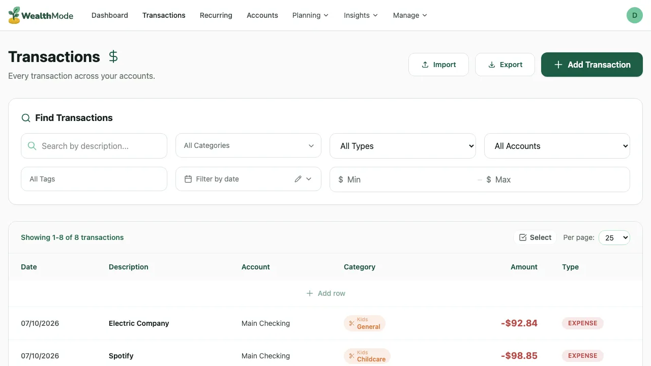Click the Account column header
Viewport: 651px width, 366px height.
(x=256, y=267)
